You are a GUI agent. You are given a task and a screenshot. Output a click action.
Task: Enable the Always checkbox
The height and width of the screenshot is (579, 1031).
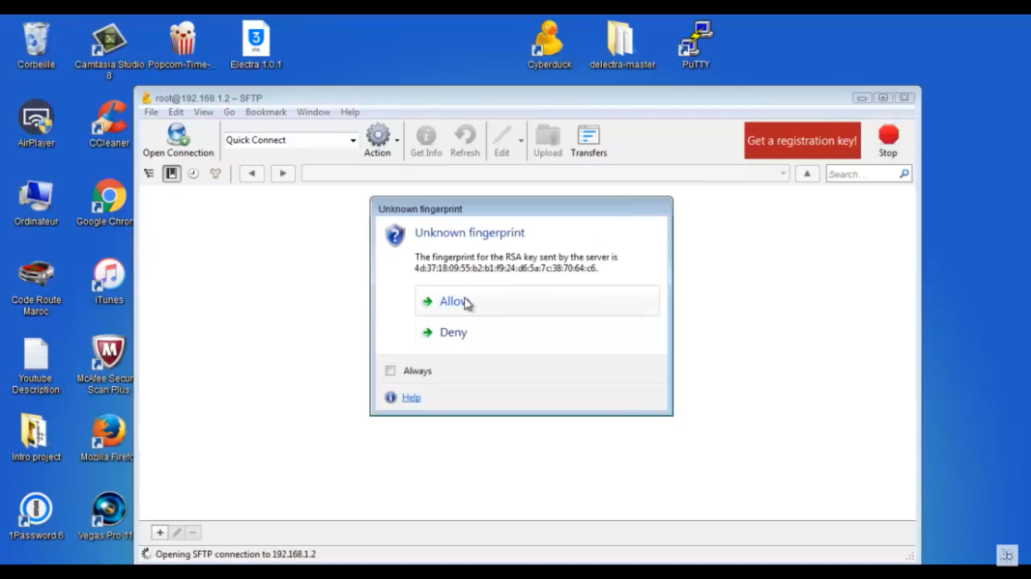click(x=390, y=371)
